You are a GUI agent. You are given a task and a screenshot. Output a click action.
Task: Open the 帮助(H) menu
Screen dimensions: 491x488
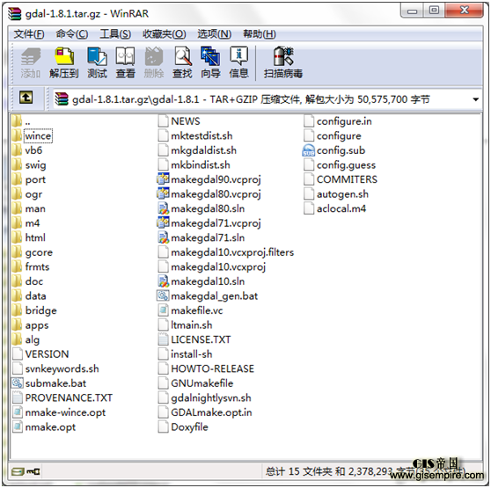(x=260, y=33)
